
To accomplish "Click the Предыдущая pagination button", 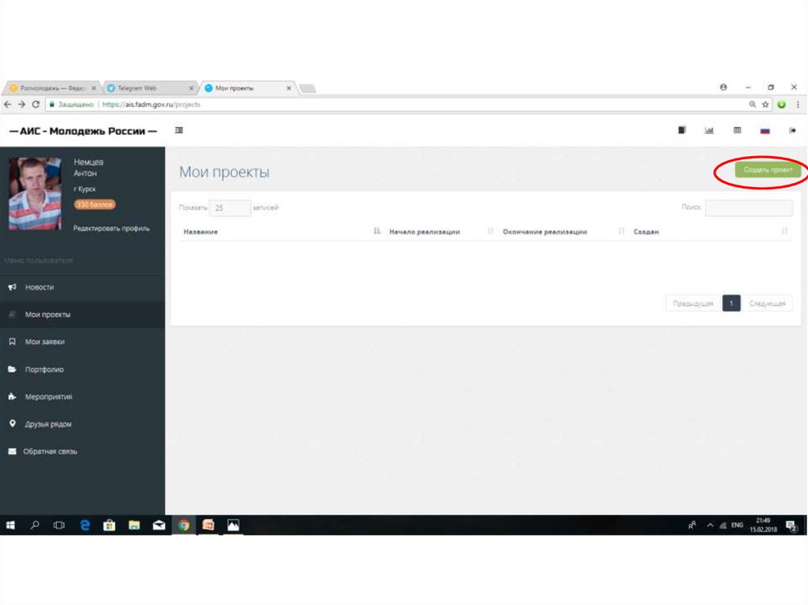I will [693, 304].
